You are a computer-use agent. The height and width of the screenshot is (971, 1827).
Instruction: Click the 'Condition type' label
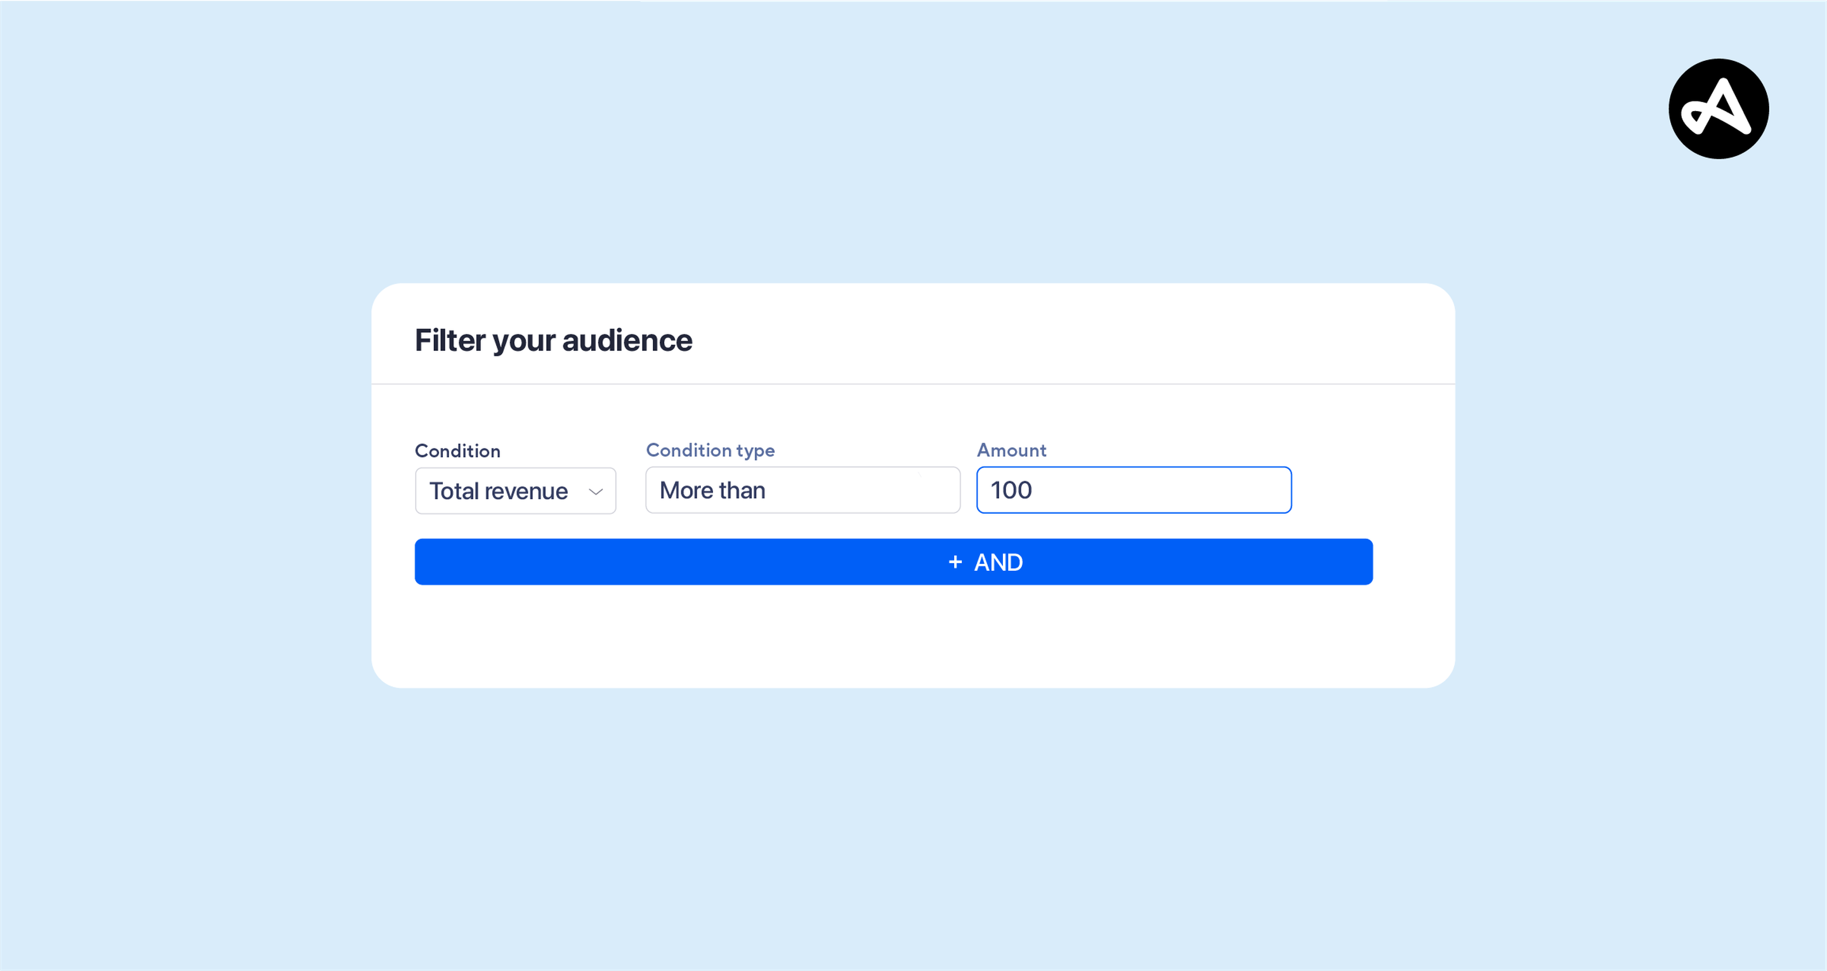point(710,450)
